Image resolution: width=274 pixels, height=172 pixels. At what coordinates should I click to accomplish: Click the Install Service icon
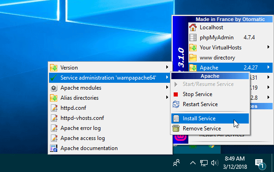tap(176, 118)
